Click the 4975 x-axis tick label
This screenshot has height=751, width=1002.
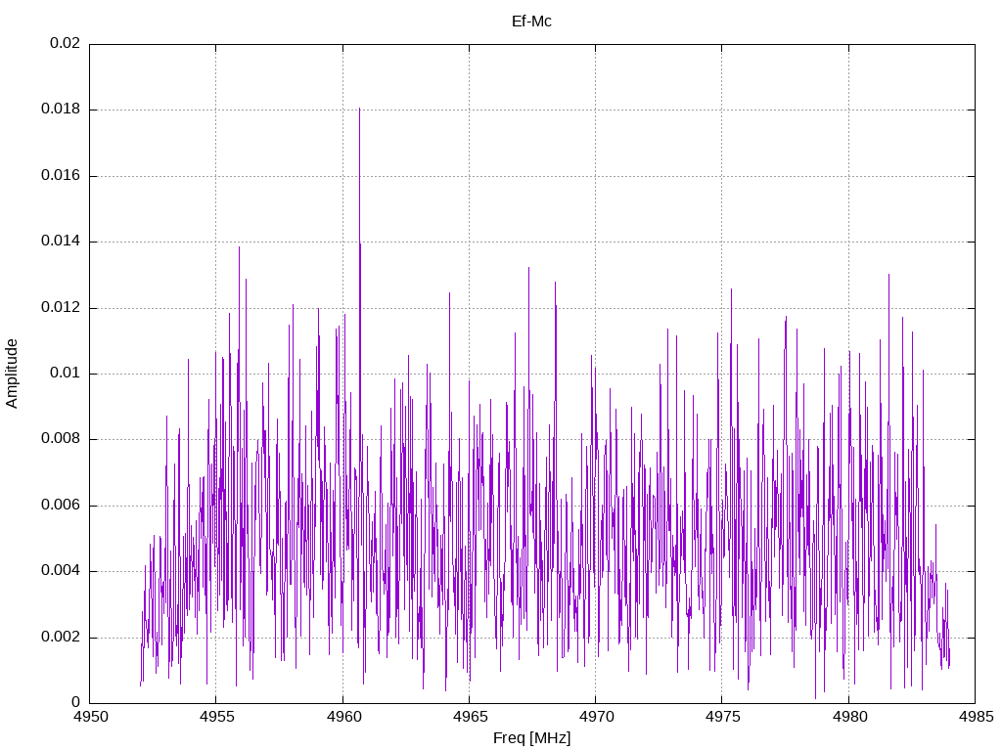[721, 716]
